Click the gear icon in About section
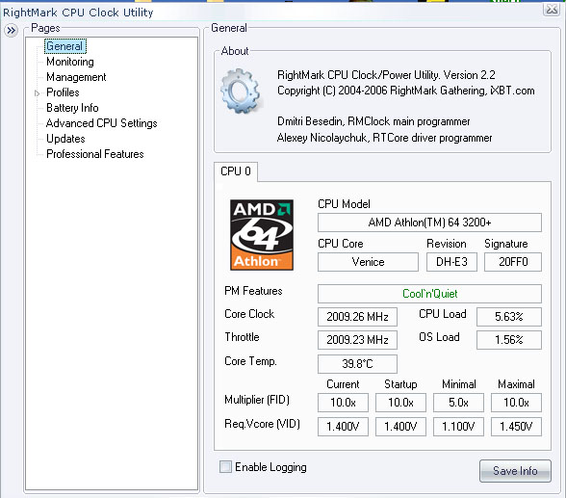Screen dimensions: 566x498 (x=242, y=91)
